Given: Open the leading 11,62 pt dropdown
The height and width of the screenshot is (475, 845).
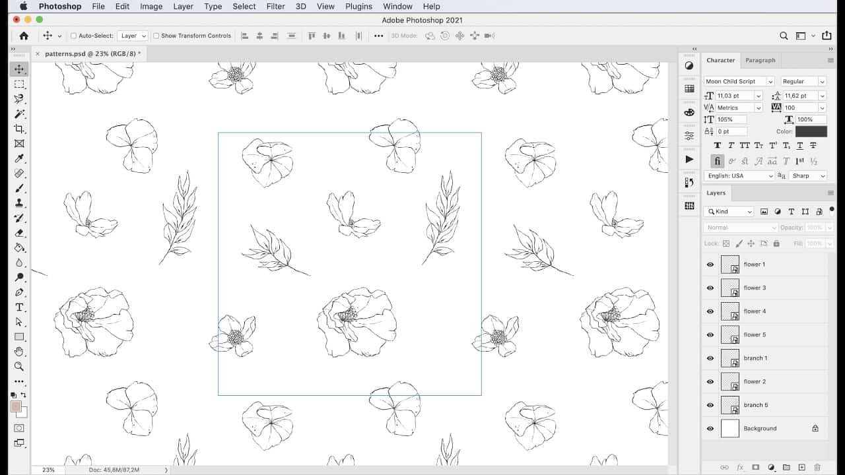Looking at the screenshot, I should point(822,96).
